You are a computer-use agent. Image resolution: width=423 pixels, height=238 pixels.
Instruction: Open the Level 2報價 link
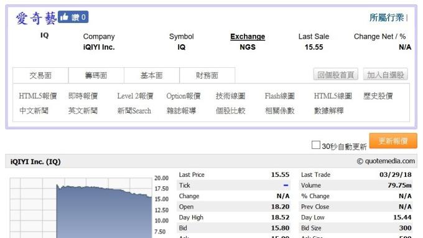[135, 96]
